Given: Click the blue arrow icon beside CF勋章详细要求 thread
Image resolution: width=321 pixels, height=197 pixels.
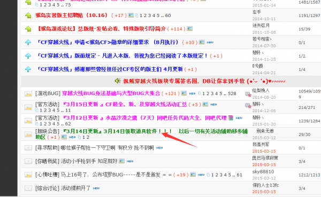Looking at the screenshot, I should pos(28,42).
